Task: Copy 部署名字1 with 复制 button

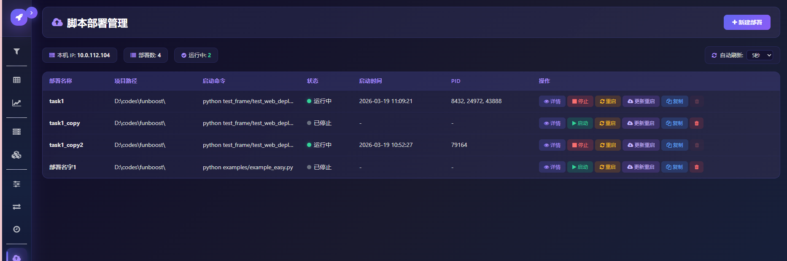Action: pyautogui.click(x=674, y=167)
